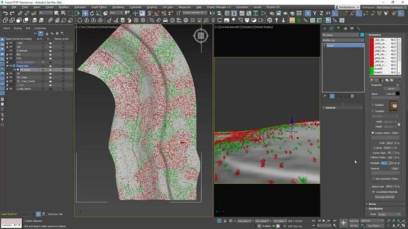Expand the CAM layer tree arrow
The height and width of the screenshot is (229, 408).
coord(7,43)
